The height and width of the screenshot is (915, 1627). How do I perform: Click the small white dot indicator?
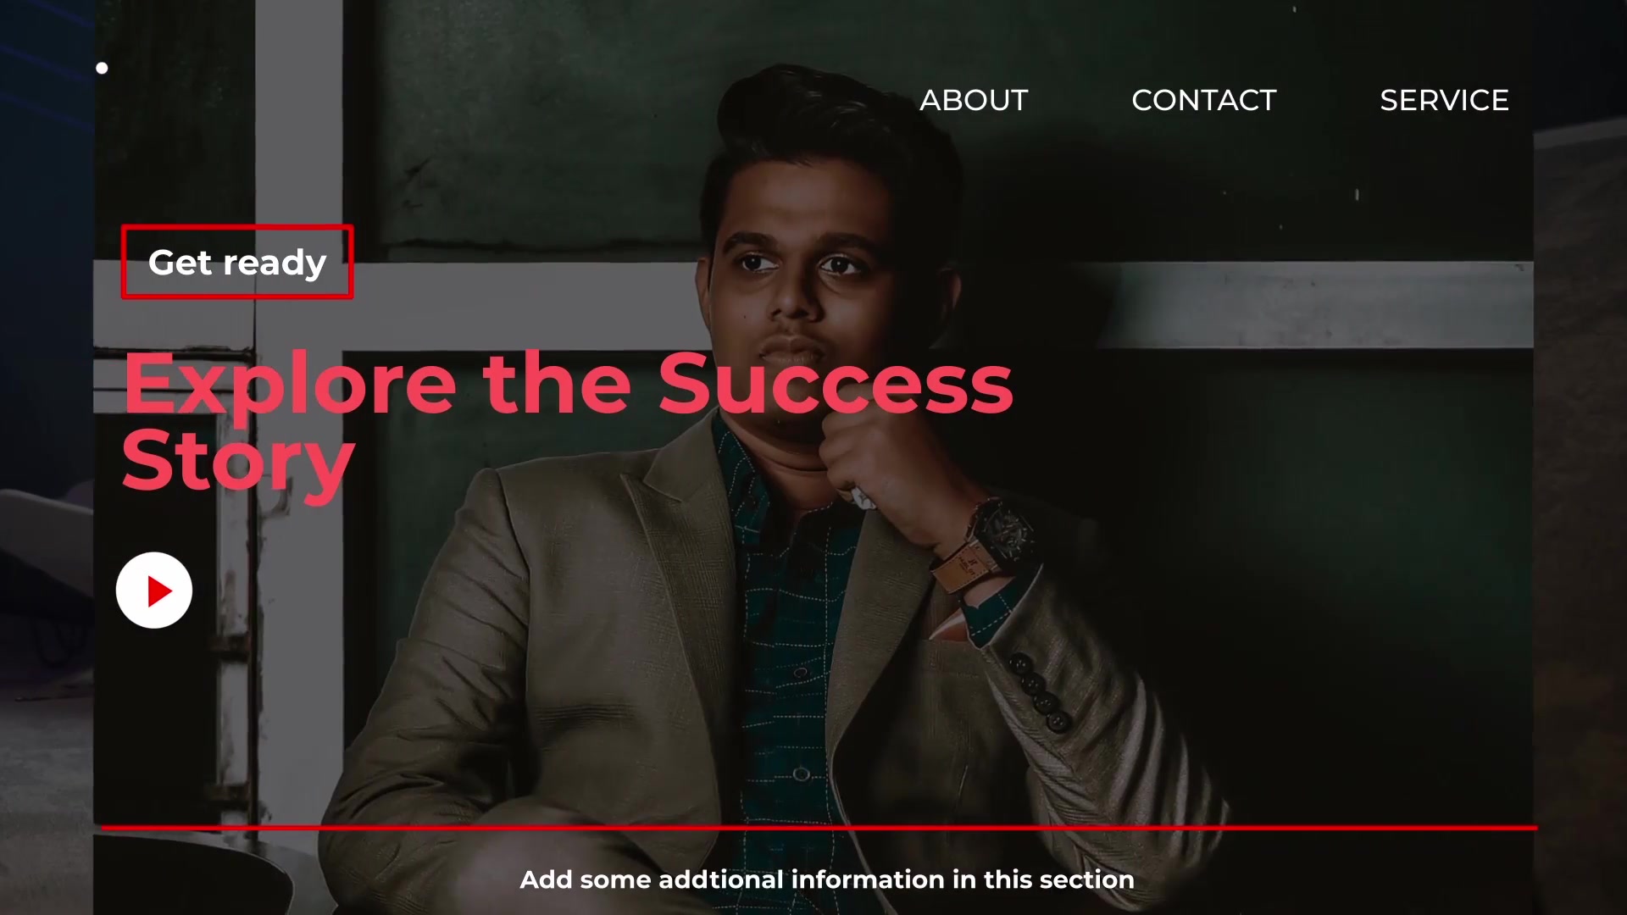pyautogui.click(x=102, y=68)
